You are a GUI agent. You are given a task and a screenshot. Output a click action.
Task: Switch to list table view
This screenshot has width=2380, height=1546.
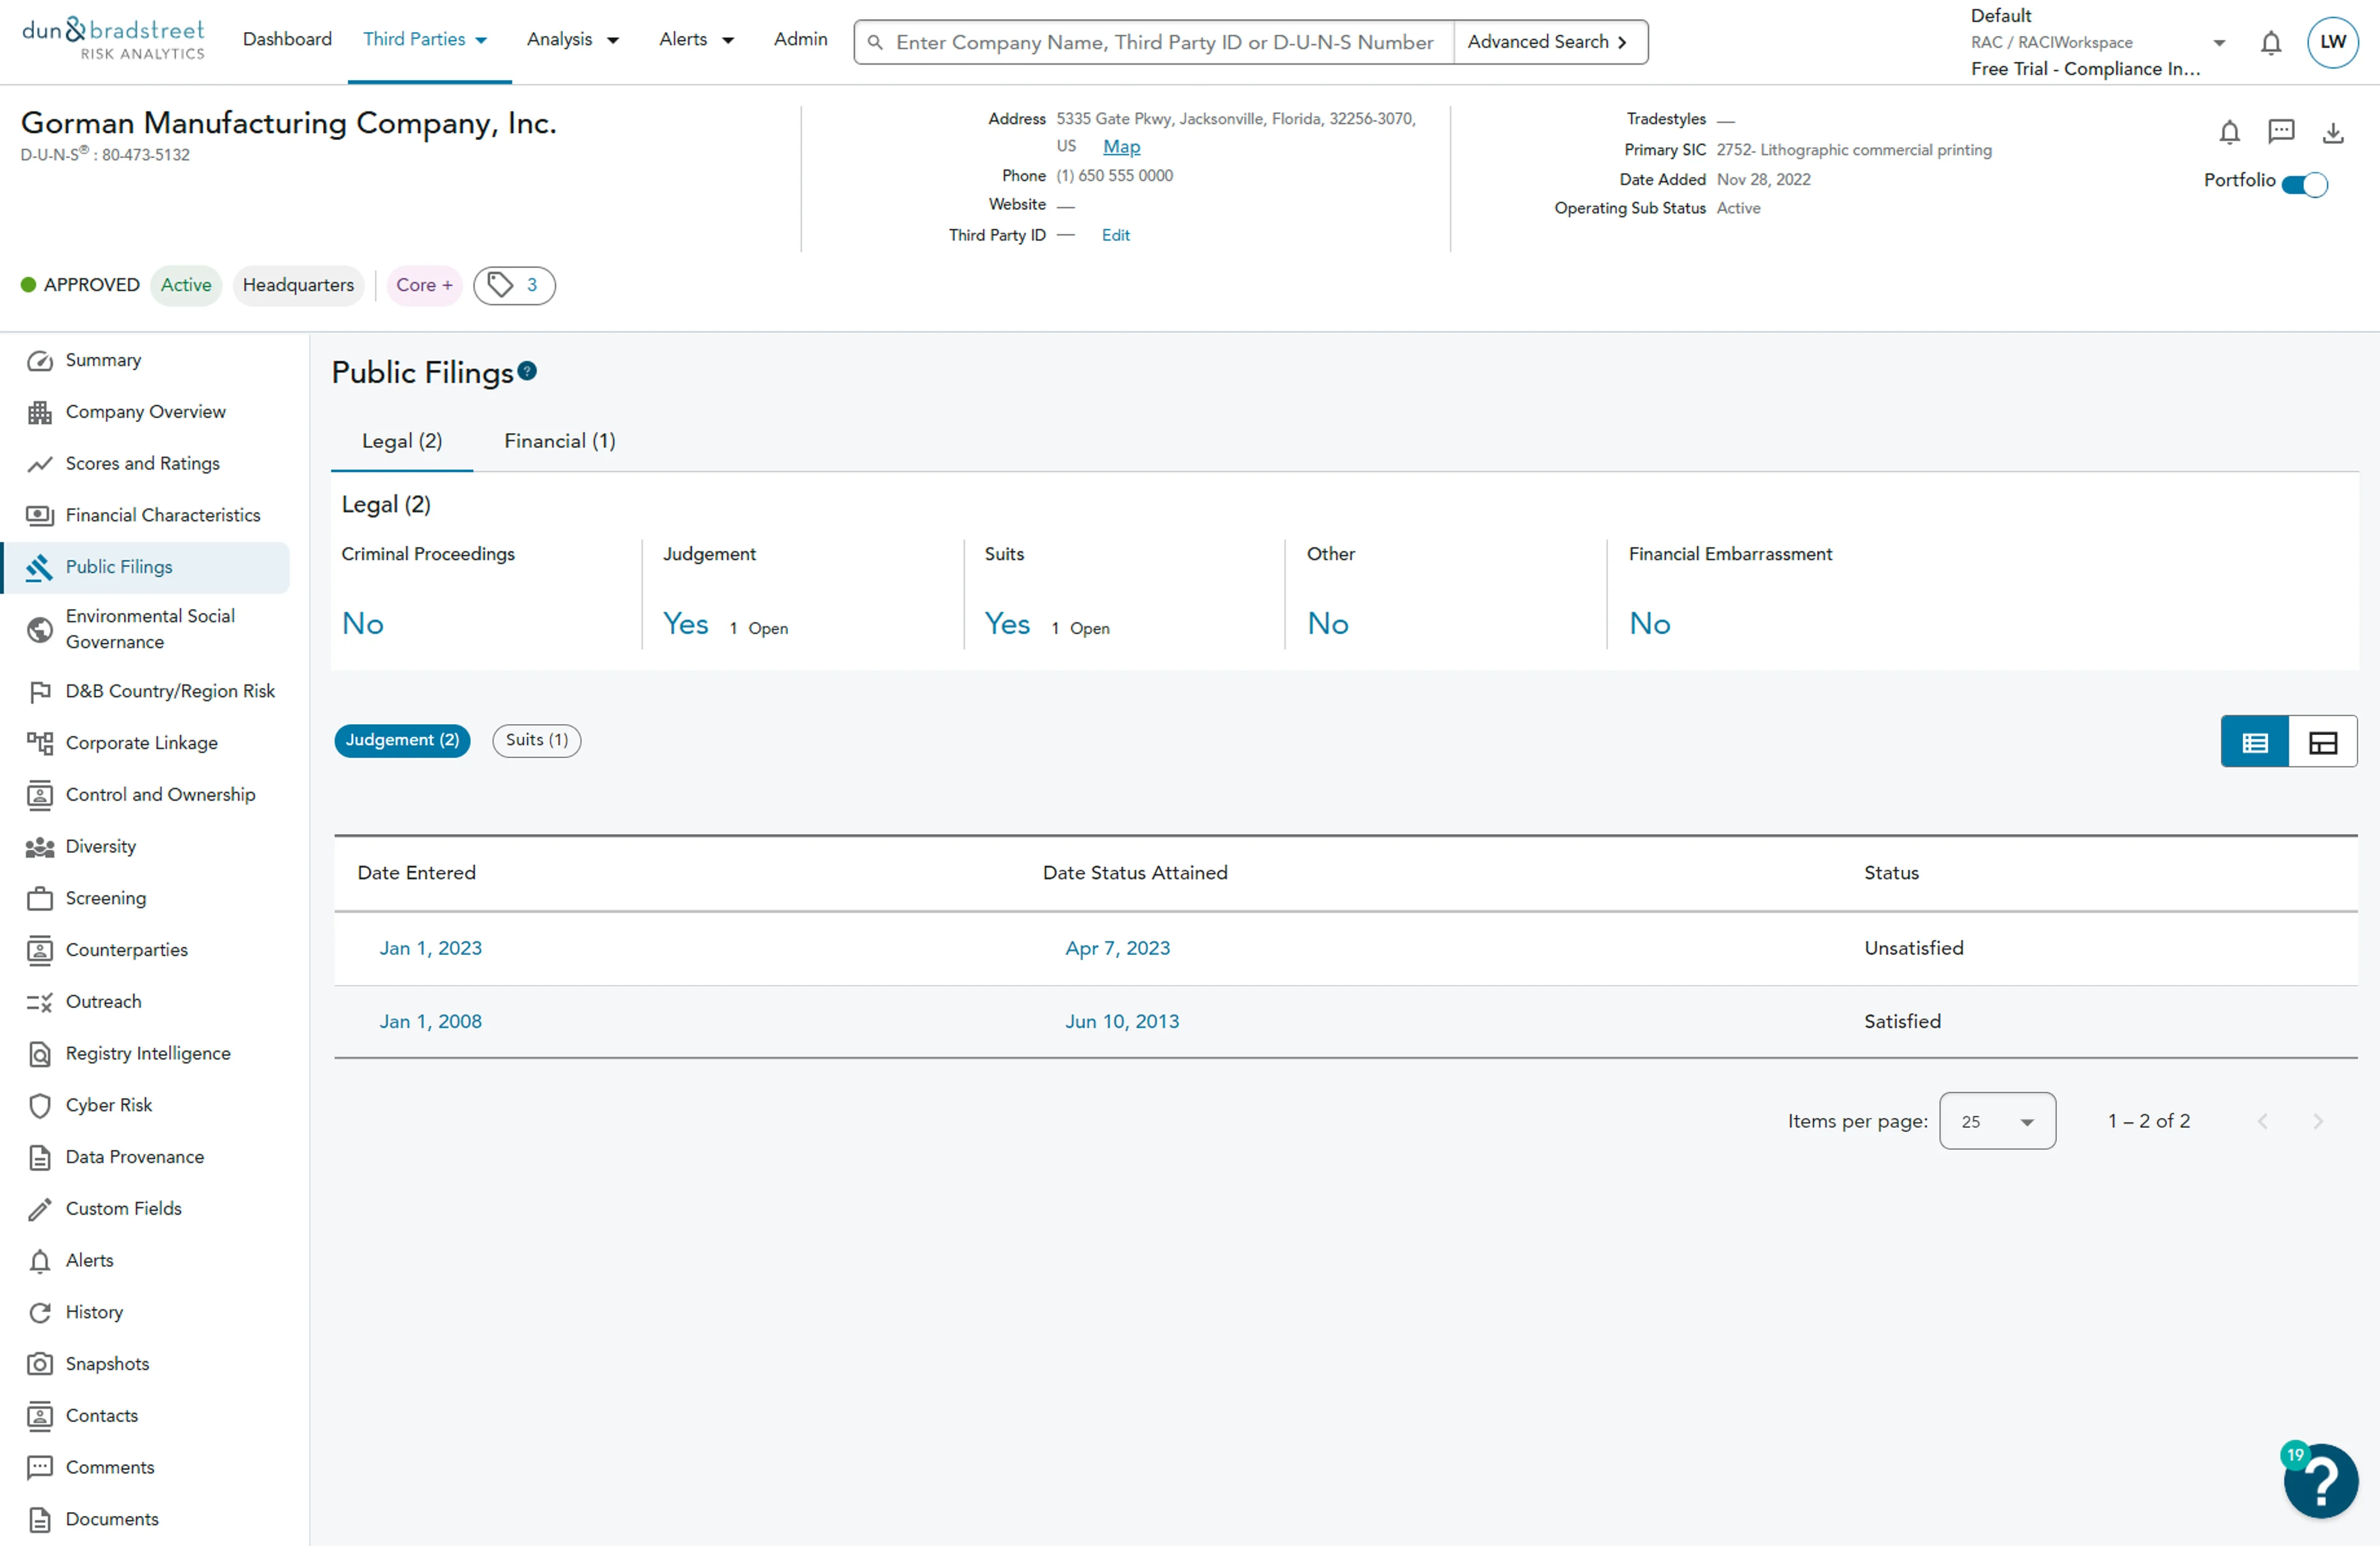[x=2254, y=742]
